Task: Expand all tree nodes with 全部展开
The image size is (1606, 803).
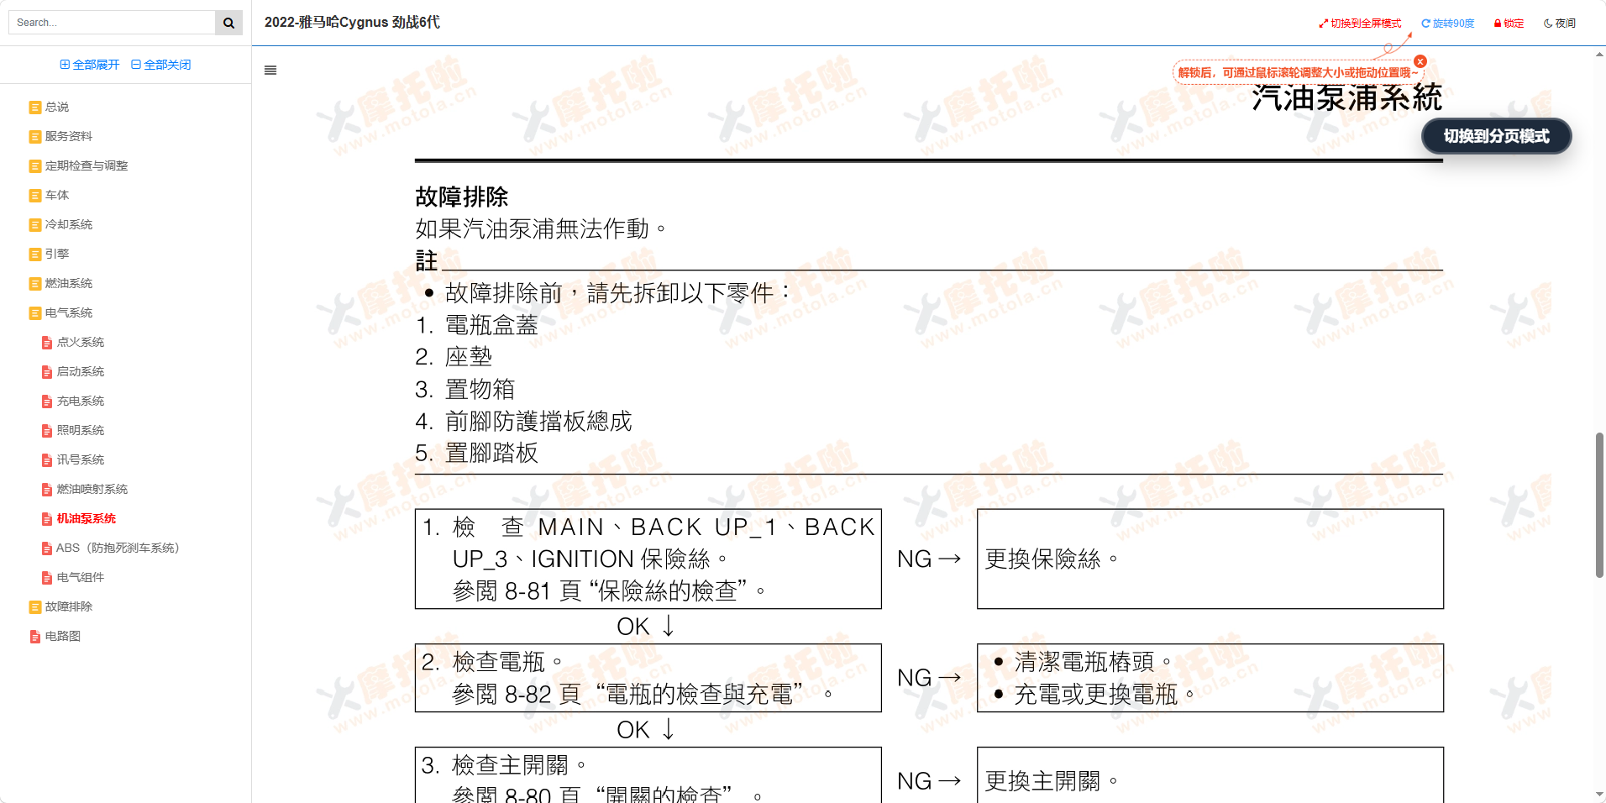Action: [90, 65]
